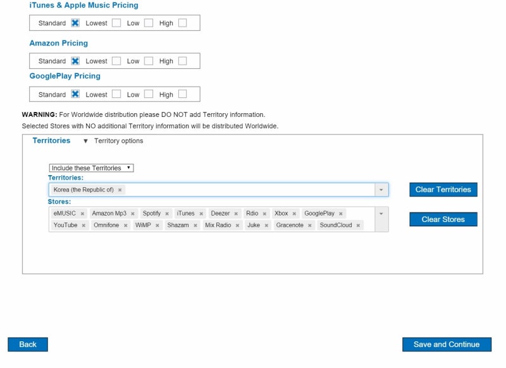Uncheck Standard for GooglePlay Pricing
506x368 pixels.
coord(75,94)
